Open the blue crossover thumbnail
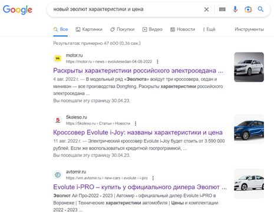This screenshot has width=274, height=214. click(x=249, y=129)
